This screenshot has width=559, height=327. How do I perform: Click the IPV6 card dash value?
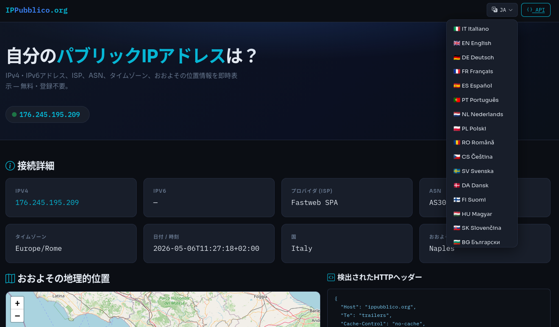[156, 202]
